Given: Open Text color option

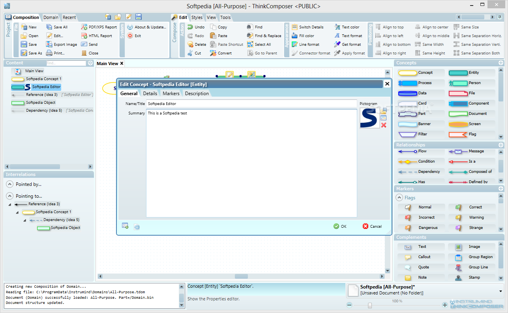Looking at the screenshot, I should pos(347,27).
